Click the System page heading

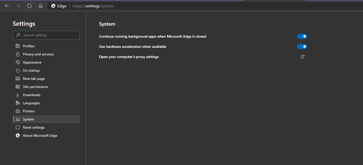click(x=107, y=24)
